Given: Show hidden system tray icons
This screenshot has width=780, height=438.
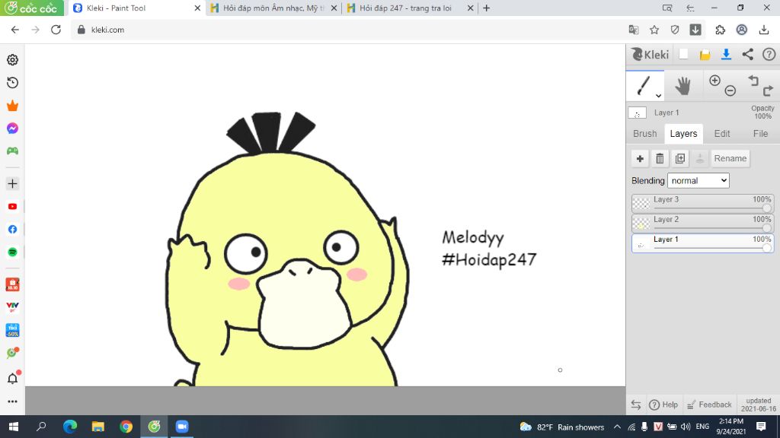Looking at the screenshot, I should [617, 427].
